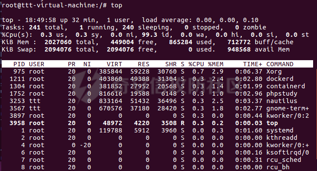The width and height of the screenshot is (317, 171).
Task: Select the 2027060 total memory value
Action: tap(58, 42)
